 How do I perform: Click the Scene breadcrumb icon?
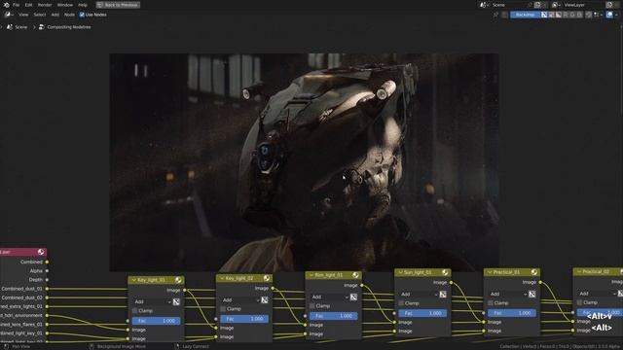pos(10,27)
